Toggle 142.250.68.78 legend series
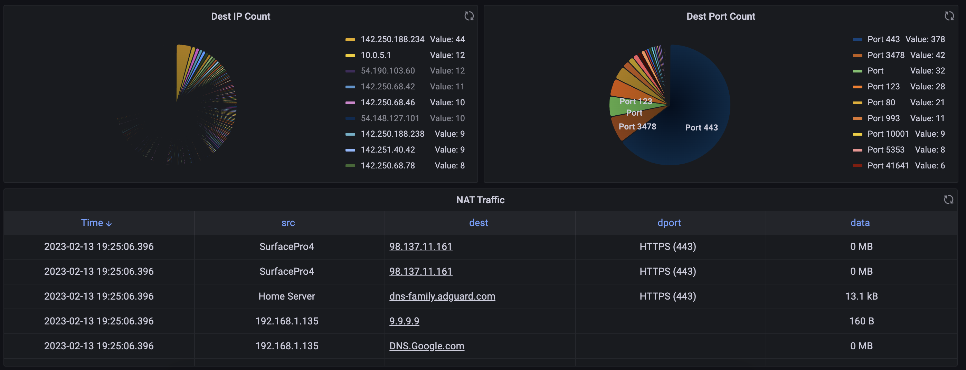 point(387,166)
